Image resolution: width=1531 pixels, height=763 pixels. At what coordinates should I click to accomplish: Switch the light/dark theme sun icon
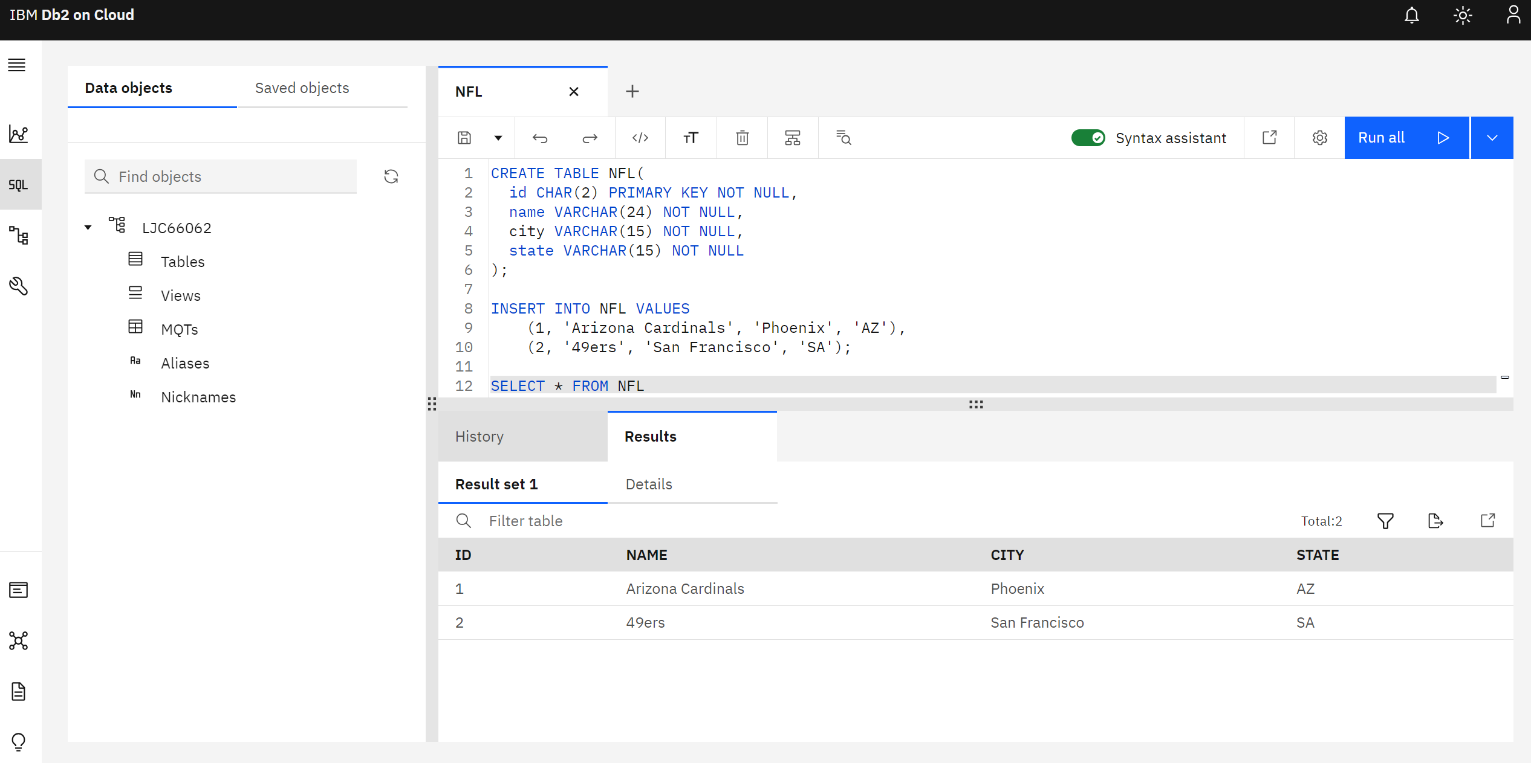click(x=1463, y=15)
